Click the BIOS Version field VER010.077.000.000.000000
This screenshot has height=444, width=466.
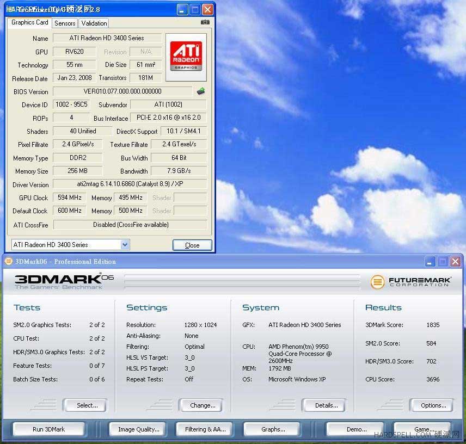pyautogui.click(x=122, y=91)
